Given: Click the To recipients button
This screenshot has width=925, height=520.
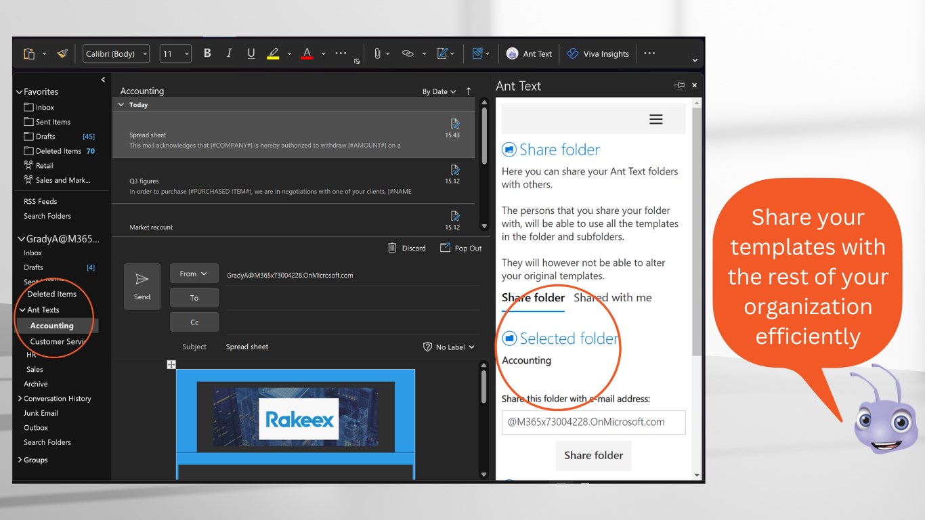Looking at the screenshot, I should (x=194, y=298).
